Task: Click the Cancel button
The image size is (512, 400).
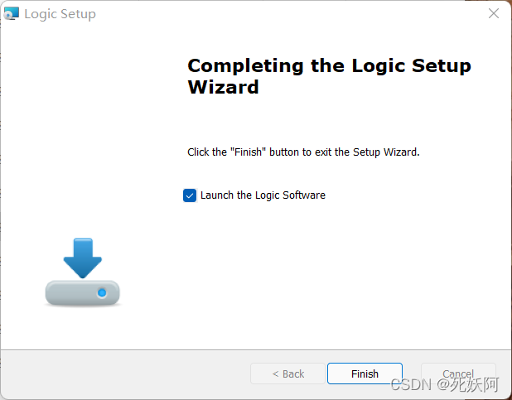Action: pos(458,373)
